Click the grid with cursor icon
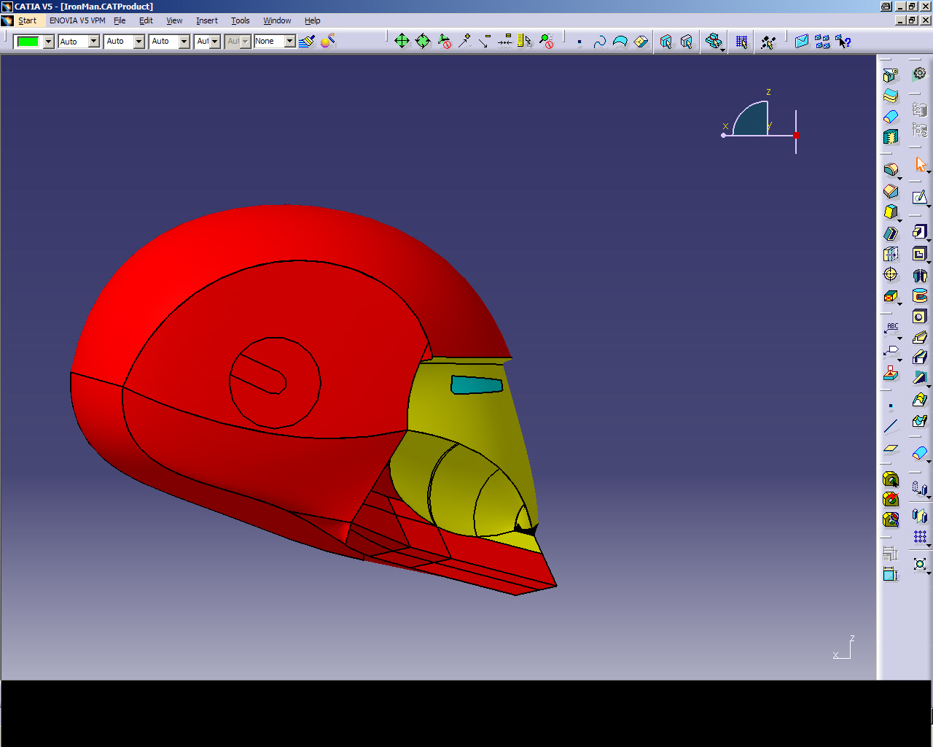The height and width of the screenshot is (747, 933). 741,42
